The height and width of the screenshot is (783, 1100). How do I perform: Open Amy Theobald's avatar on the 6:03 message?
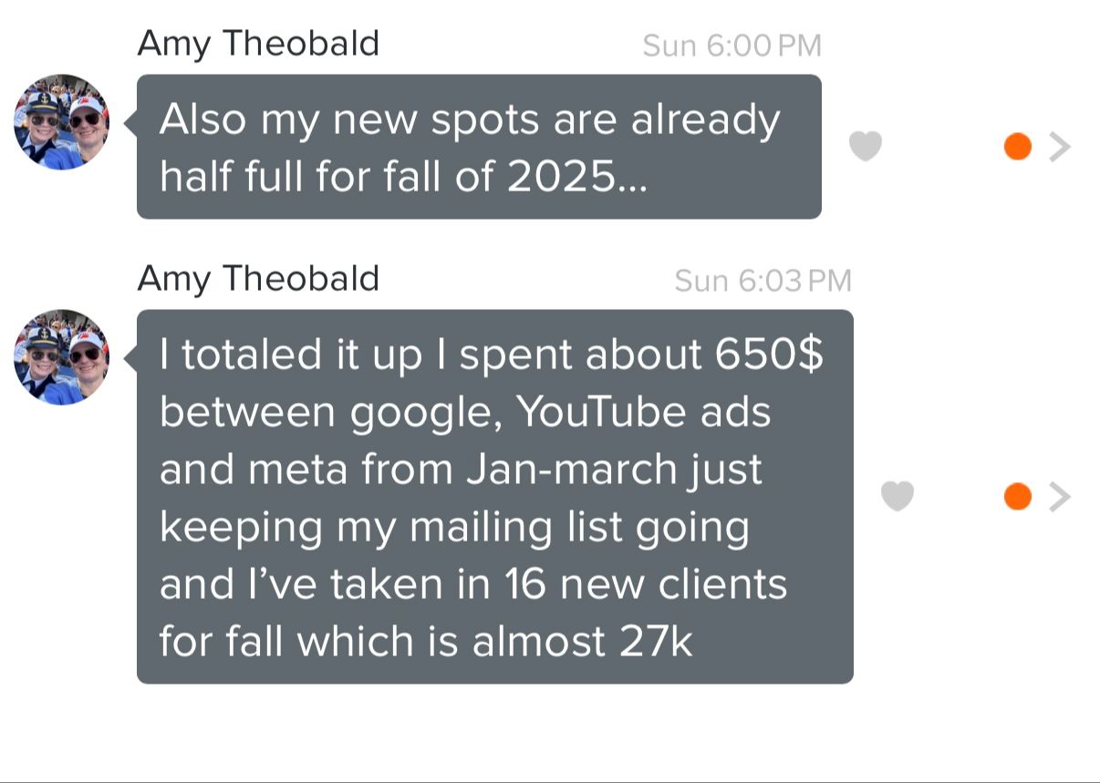[61, 356]
